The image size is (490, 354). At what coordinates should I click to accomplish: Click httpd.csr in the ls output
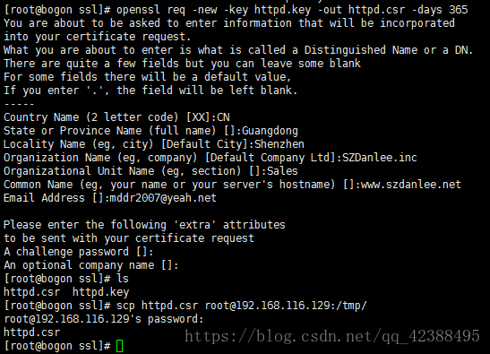(32, 292)
